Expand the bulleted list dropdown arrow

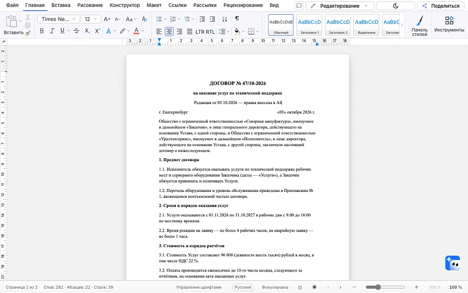pyautogui.click(x=165, y=19)
